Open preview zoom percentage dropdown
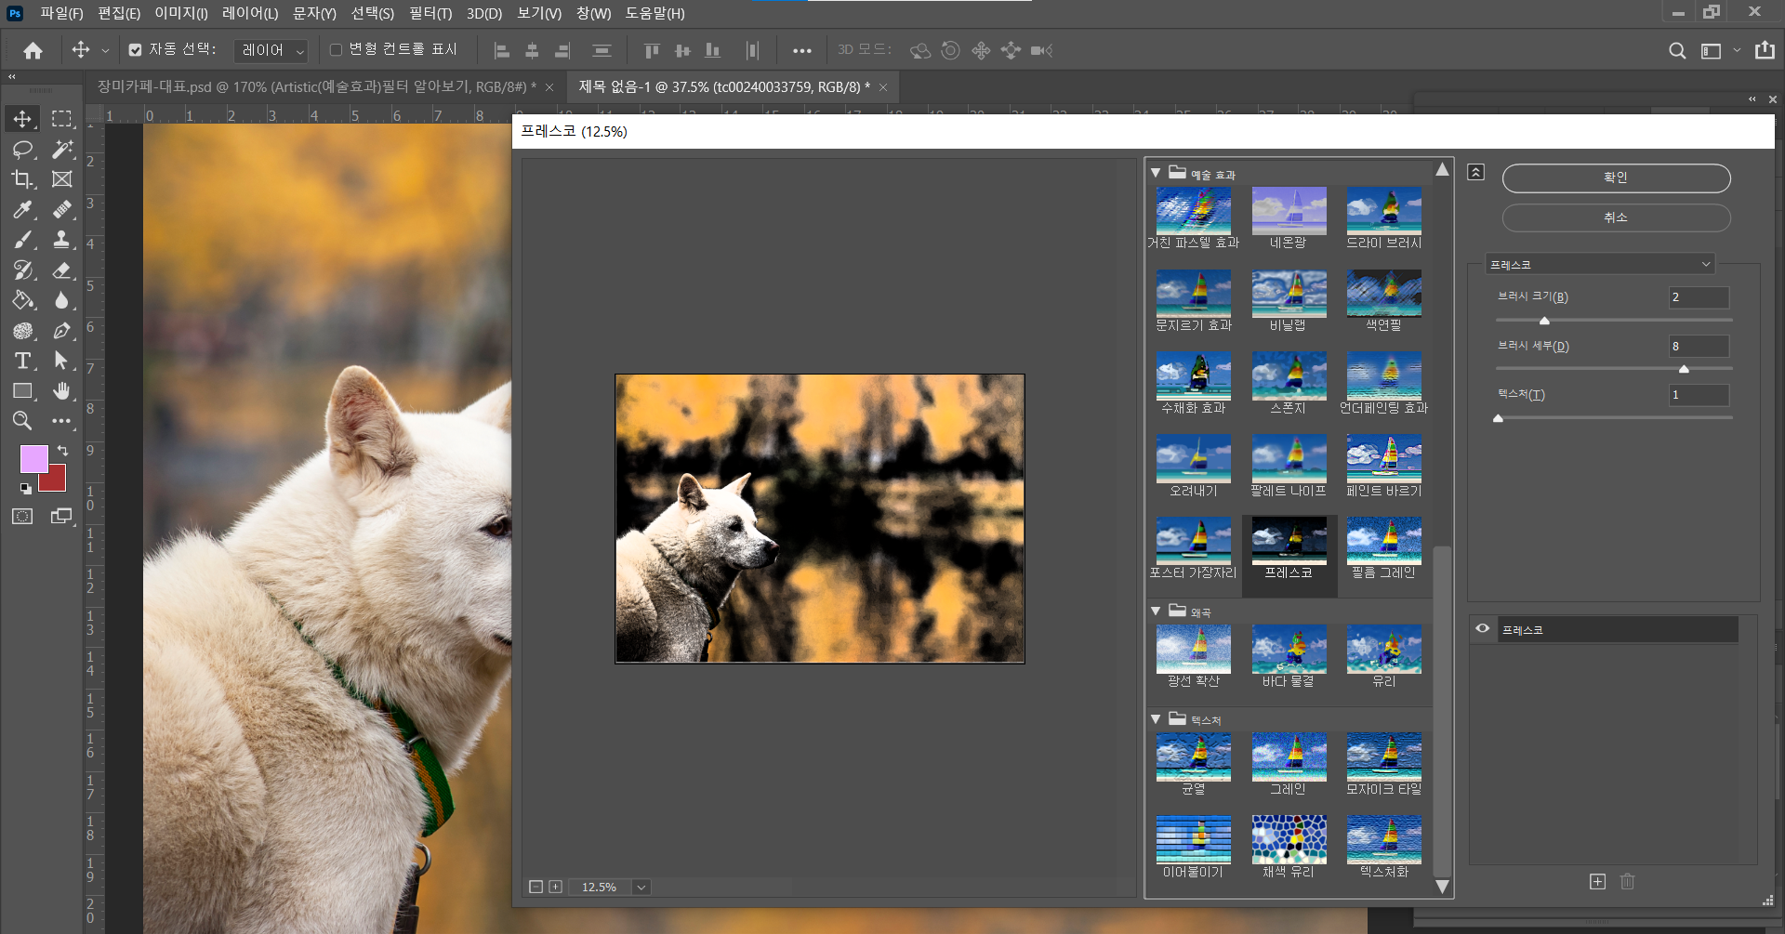Image resolution: width=1785 pixels, height=934 pixels. [x=641, y=888]
